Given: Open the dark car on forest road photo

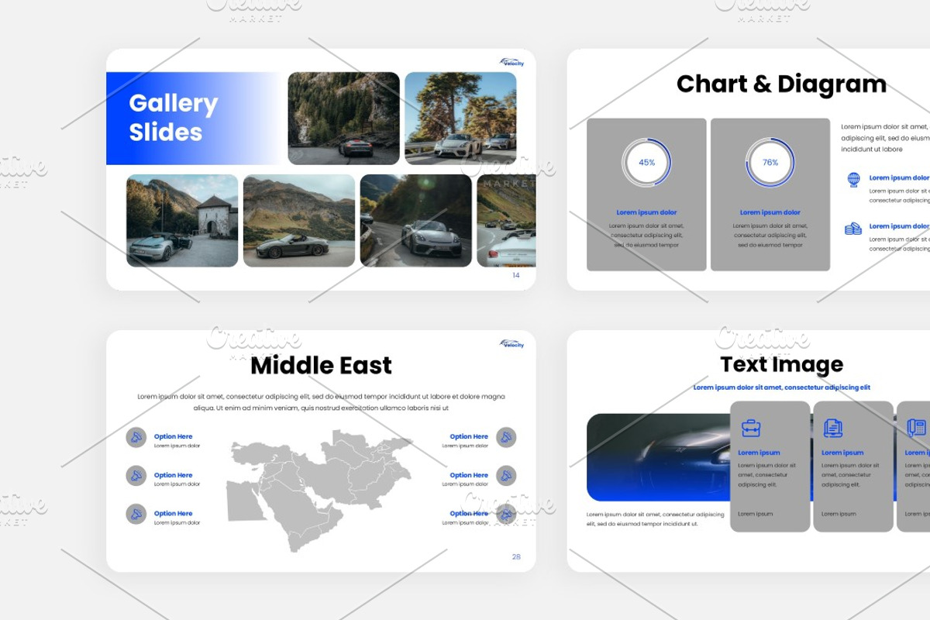Looking at the screenshot, I should click(x=344, y=119).
